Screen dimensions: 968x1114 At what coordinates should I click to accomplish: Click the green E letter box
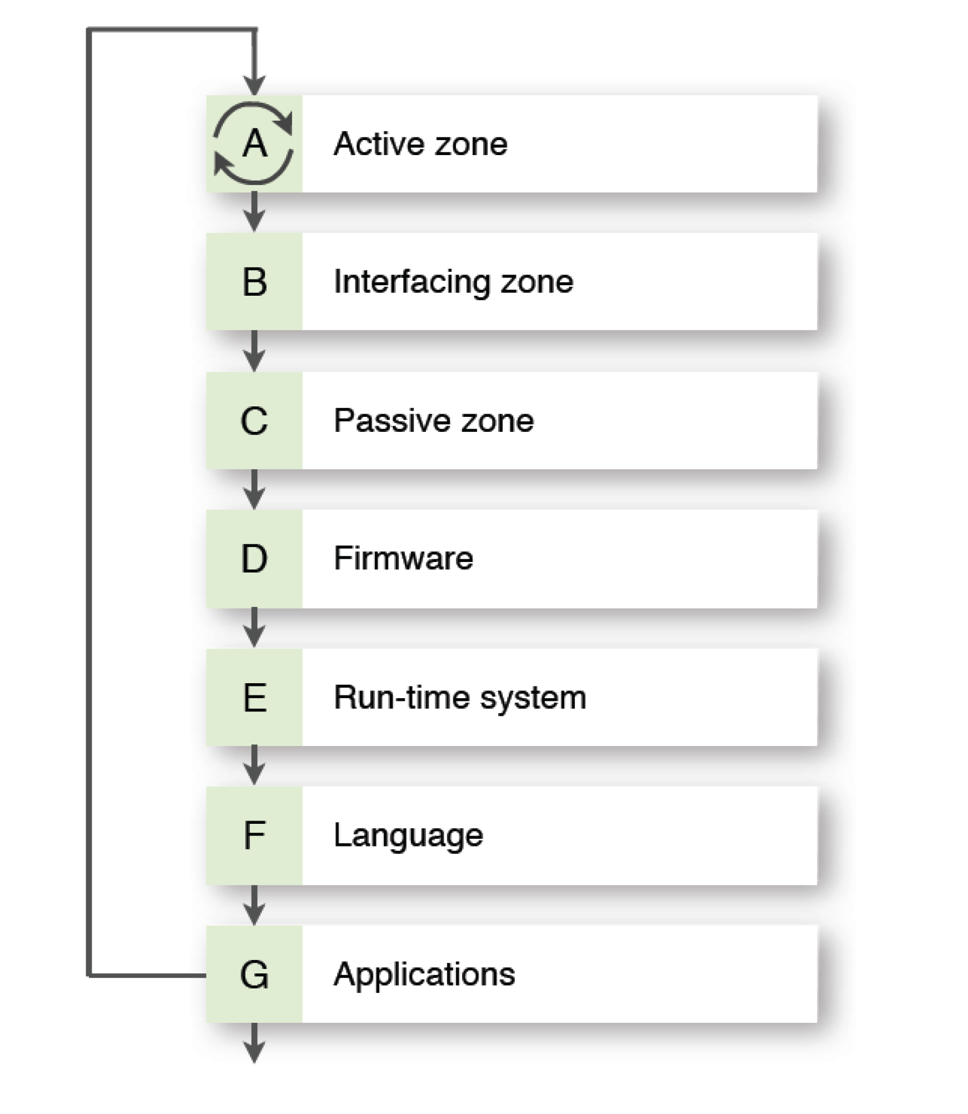pyautogui.click(x=254, y=697)
